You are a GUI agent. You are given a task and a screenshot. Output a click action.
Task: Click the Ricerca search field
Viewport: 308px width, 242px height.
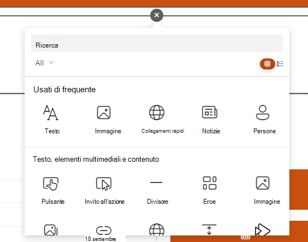click(157, 43)
